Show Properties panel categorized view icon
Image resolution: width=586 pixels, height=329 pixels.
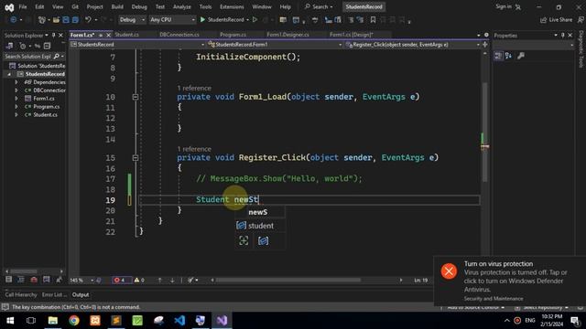498,56
